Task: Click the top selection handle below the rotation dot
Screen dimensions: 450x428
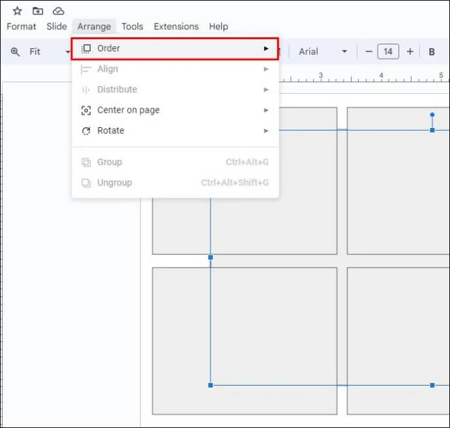Action: 432,130
